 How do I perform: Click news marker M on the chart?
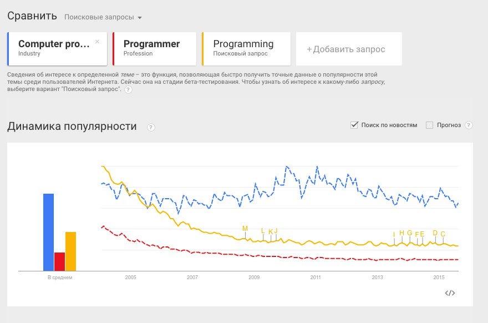coord(245,229)
